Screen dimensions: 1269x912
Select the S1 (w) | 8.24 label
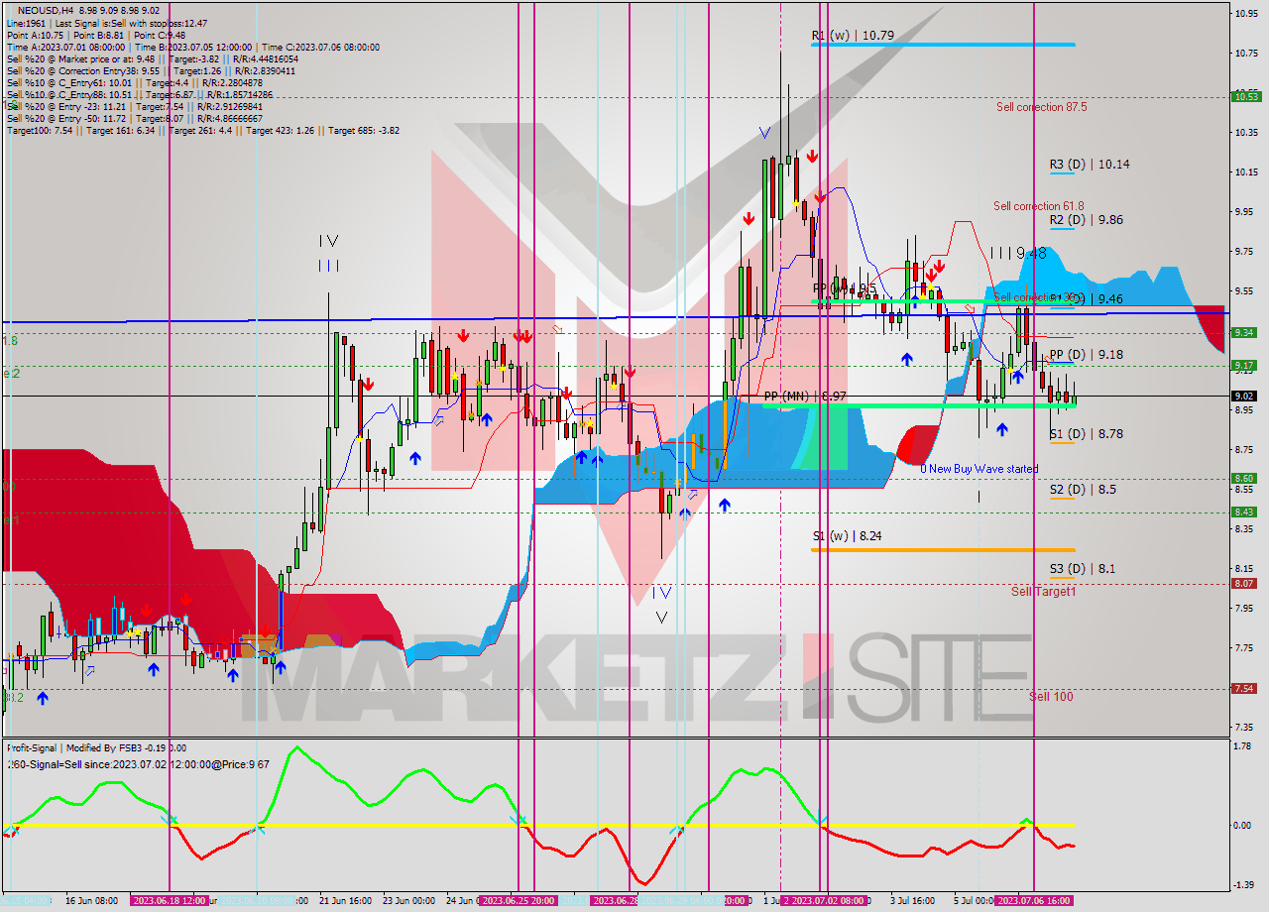(847, 536)
